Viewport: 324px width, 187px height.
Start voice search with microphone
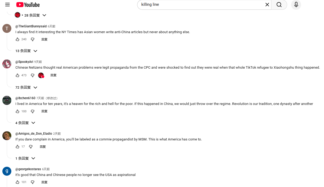296,4
